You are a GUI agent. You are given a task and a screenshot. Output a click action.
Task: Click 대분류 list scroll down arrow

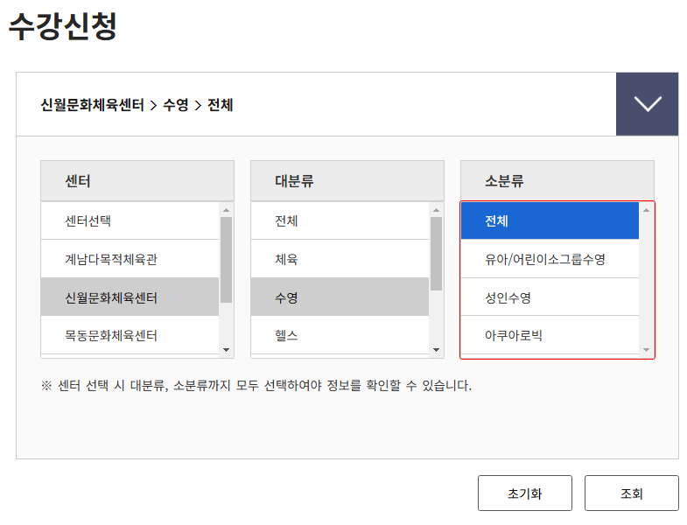(436, 350)
